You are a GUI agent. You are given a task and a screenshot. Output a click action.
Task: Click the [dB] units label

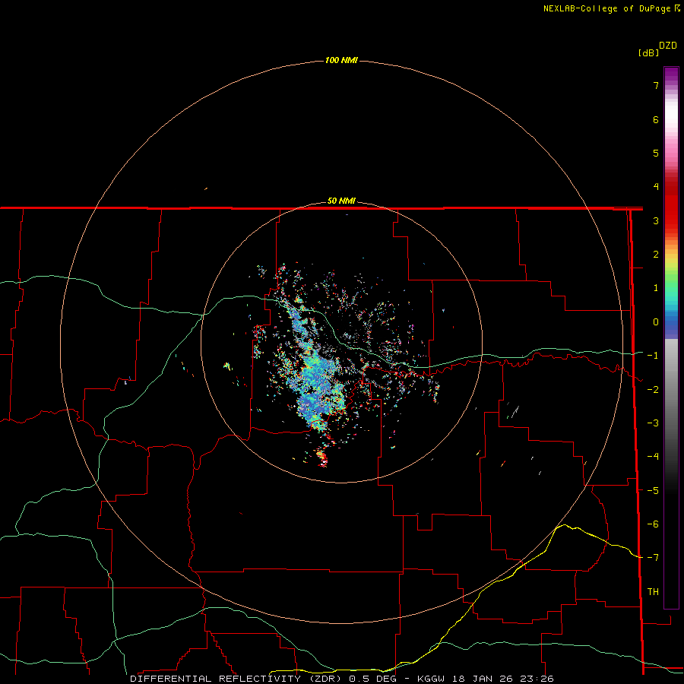(x=648, y=52)
